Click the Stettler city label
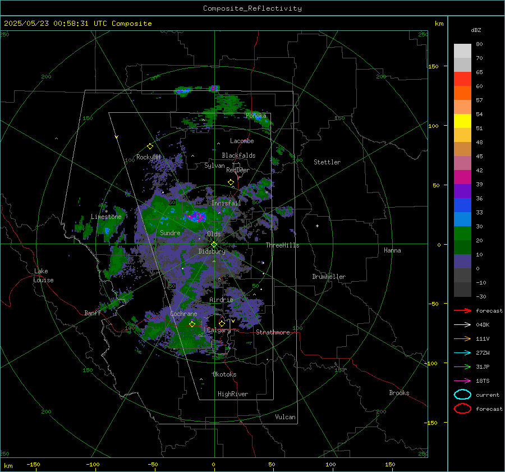 [327, 162]
